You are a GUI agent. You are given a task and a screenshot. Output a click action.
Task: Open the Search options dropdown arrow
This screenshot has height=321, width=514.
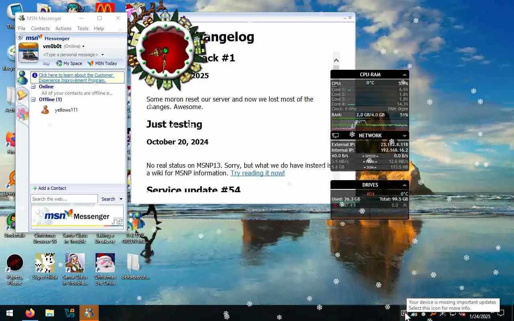(x=121, y=199)
